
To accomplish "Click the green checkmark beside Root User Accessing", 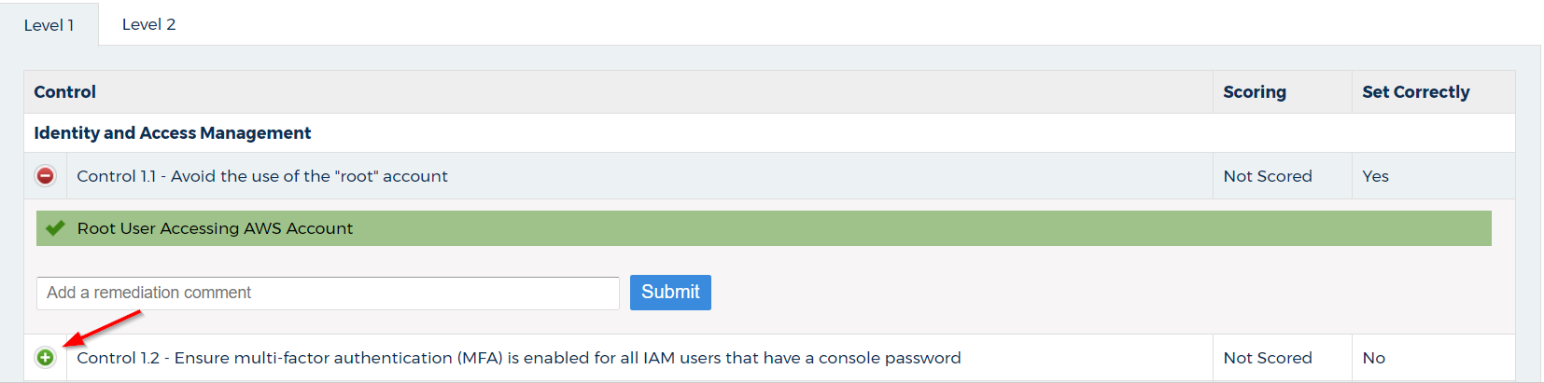I will 55,227.
